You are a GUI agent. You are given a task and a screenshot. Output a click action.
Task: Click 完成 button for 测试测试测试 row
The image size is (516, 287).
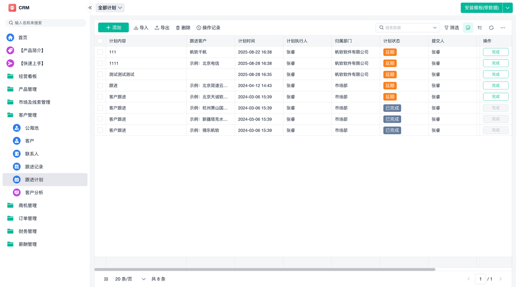[496, 74]
